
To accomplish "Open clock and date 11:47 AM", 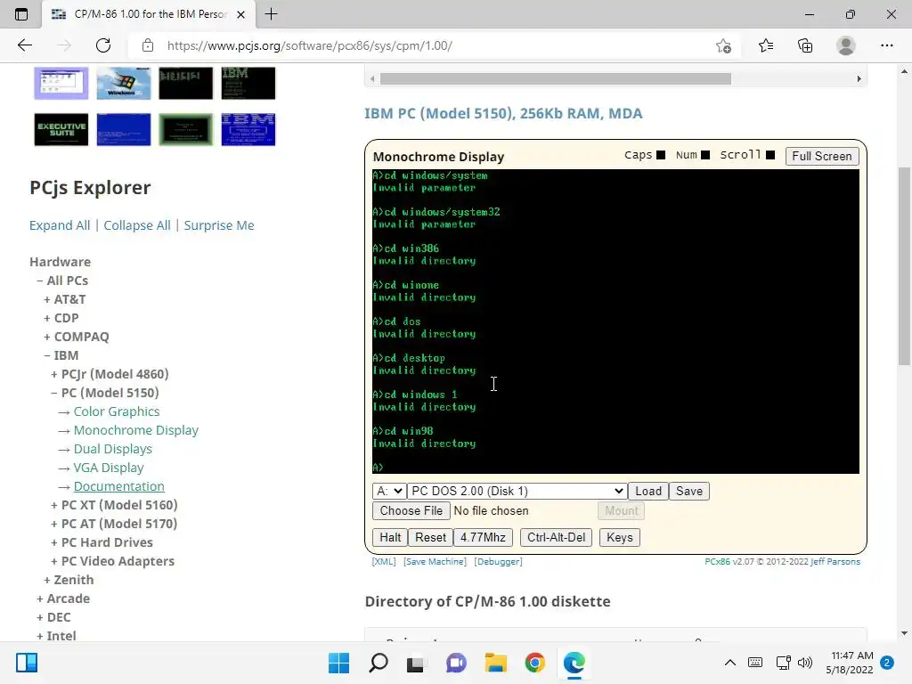I will (x=849, y=663).
